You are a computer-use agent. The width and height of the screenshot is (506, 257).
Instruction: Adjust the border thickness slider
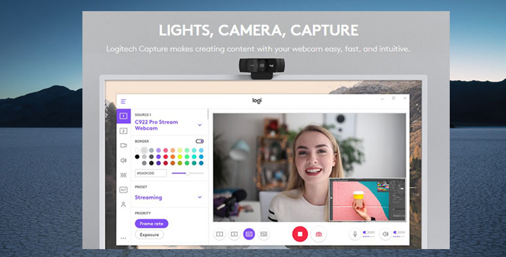tap(188, 173)
